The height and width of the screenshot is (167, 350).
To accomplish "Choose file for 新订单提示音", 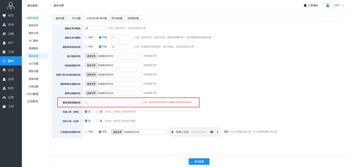I will pos(91,56).
